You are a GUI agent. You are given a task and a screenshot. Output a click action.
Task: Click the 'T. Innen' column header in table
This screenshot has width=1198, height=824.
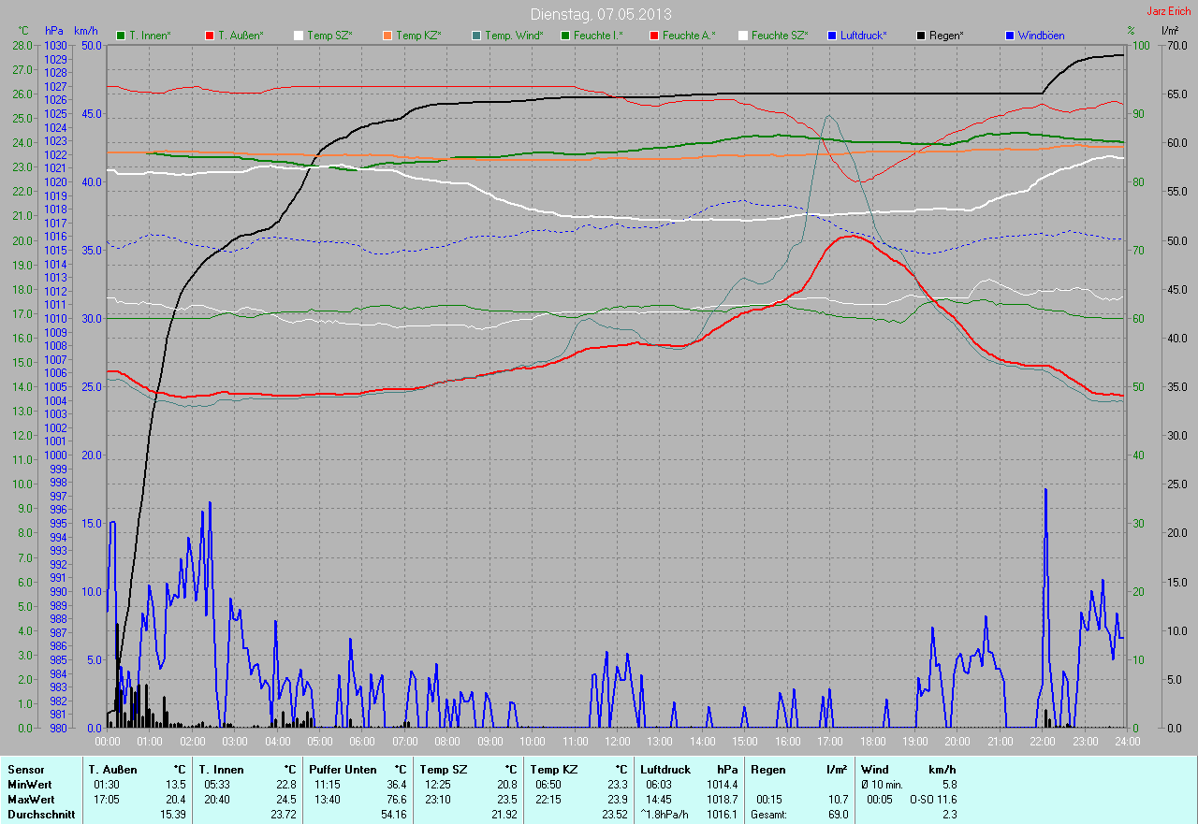coord(221,769)
